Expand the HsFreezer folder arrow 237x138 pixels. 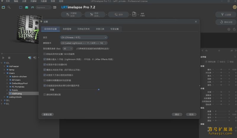click(4, 66)
